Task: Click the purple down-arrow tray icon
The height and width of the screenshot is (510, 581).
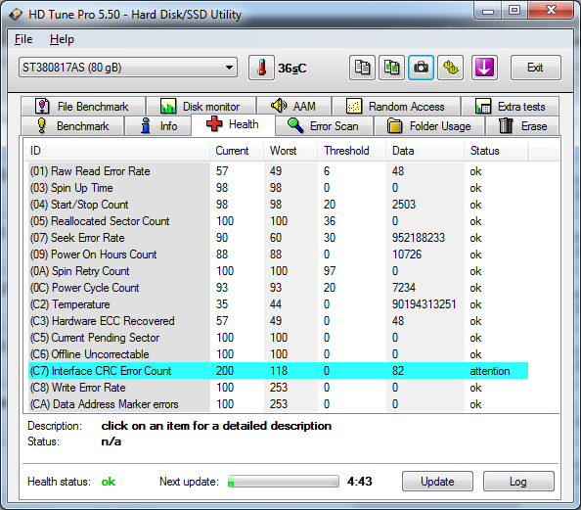Action: pyautogui.click(x=484, y=68)
